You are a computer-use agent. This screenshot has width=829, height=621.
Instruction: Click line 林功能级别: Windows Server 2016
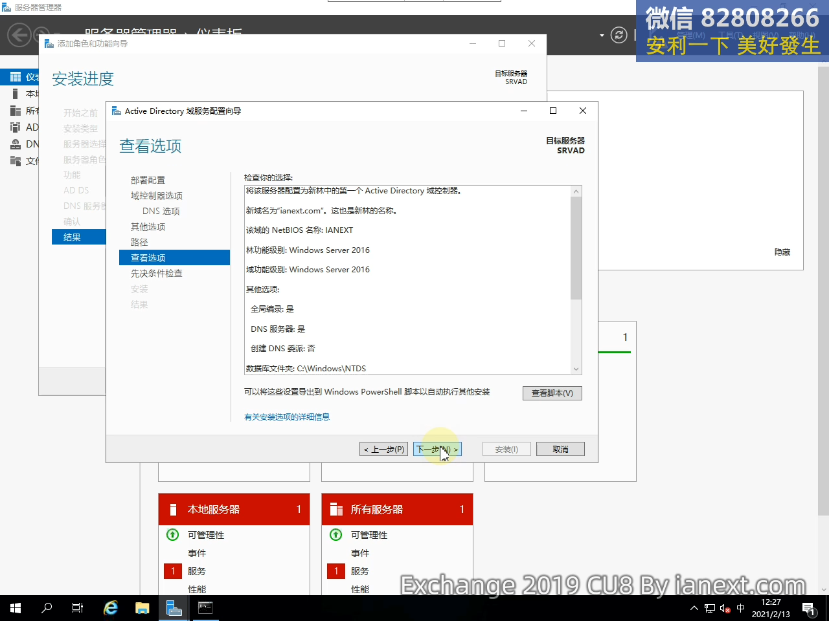click(308, 250)
